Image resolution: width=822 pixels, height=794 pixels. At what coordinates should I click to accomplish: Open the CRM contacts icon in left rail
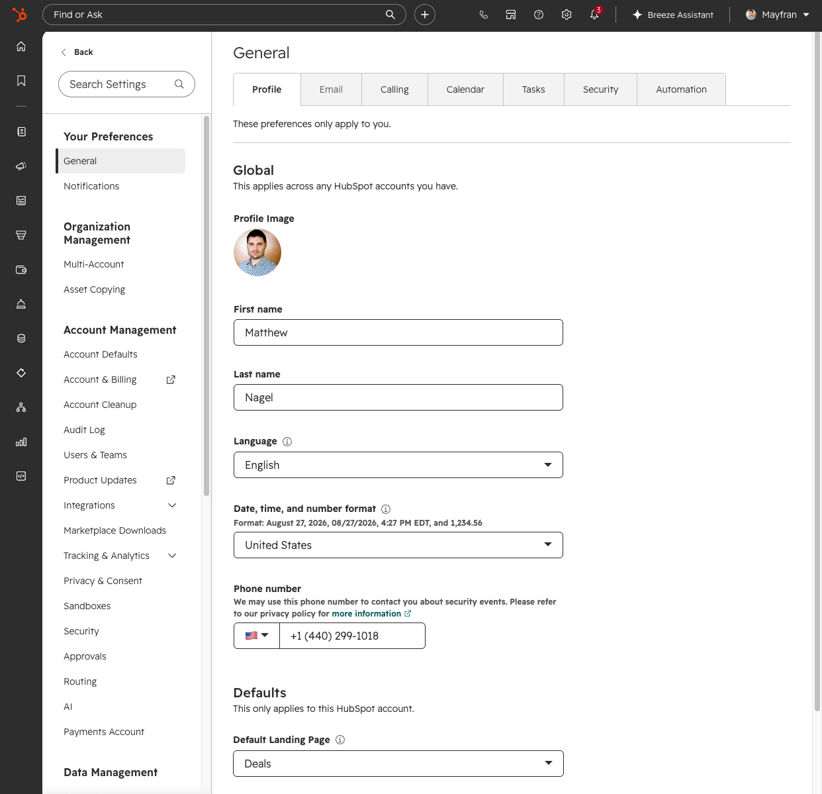click(21, 132)
